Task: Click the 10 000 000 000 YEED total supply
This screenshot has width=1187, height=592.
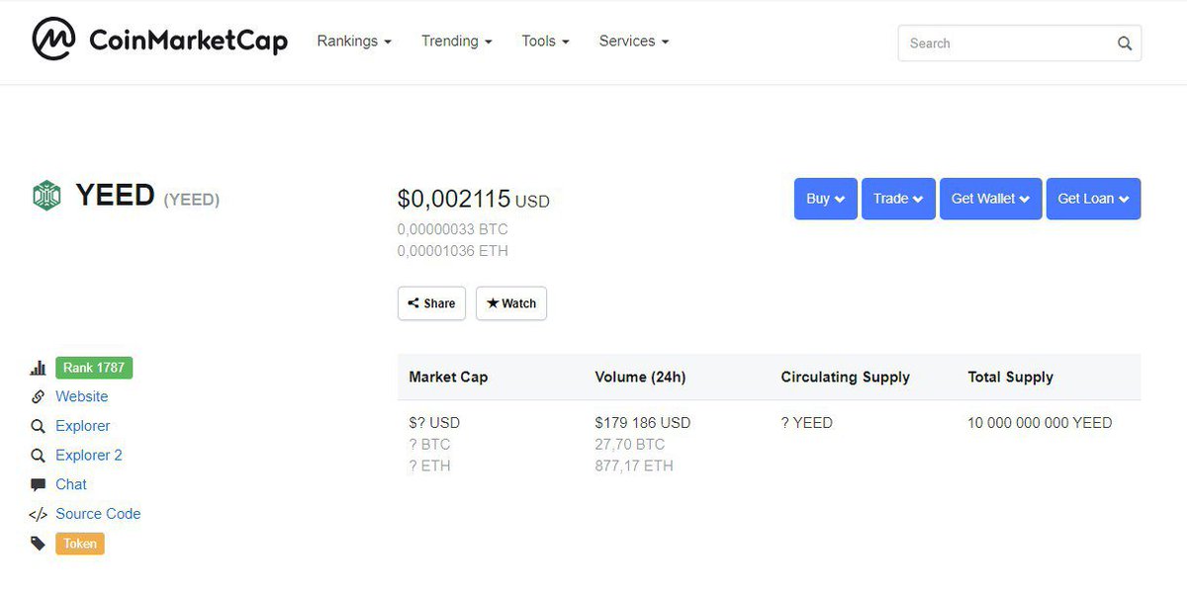Action: pos(1040,423)
